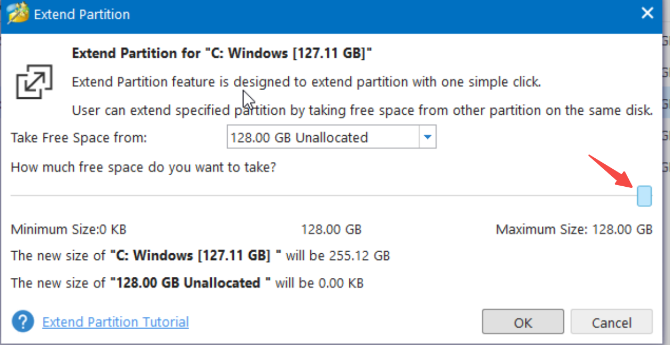Click the new size of C: Windows line

tap(200, 256)
